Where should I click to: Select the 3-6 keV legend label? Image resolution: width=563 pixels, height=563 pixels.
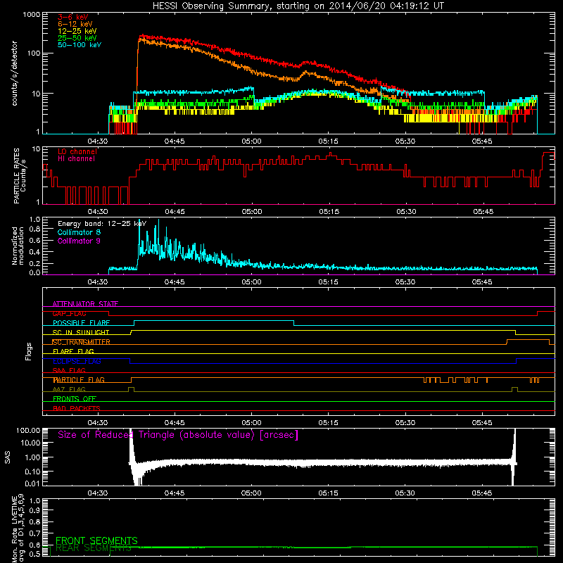point(73,17)
